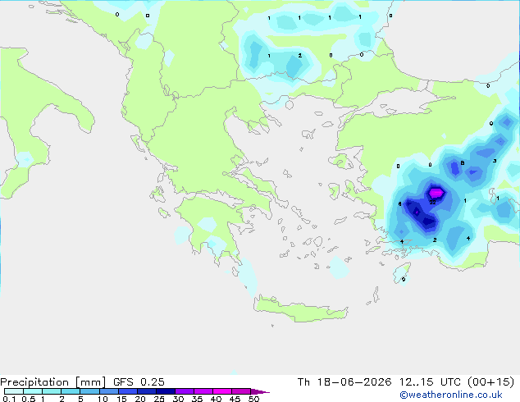Click the "GFS 0.25" model label
The image size is (520, 402).
tap(139, 382)
